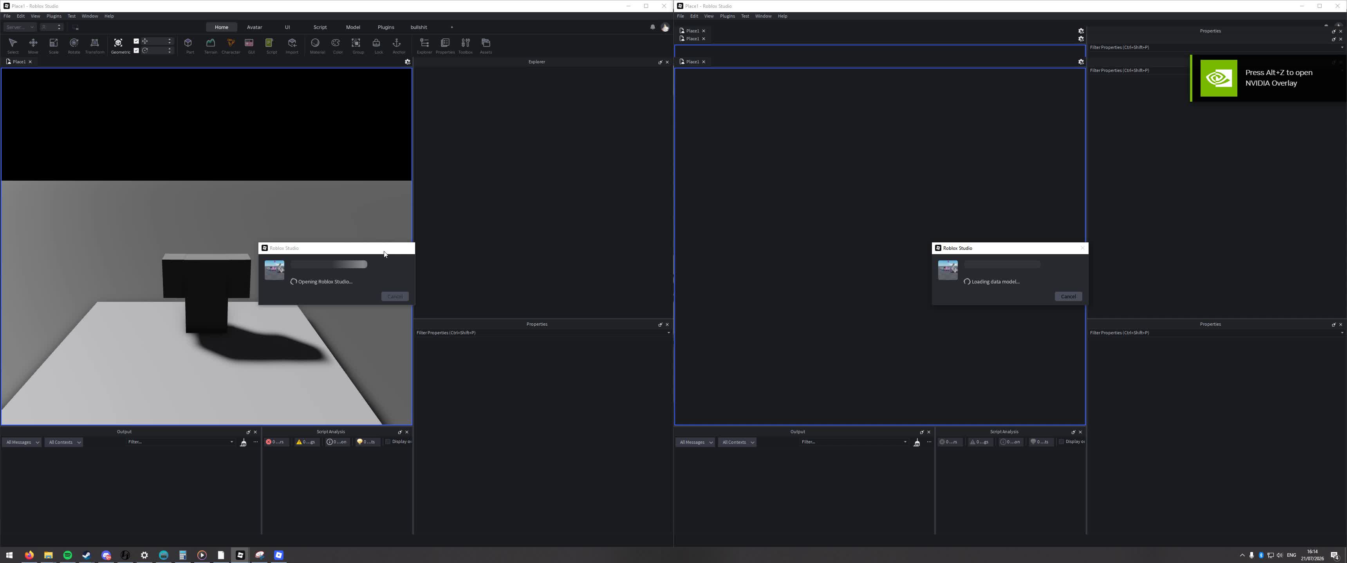Toggle the move snapping checkbox
Screen dimensions: 1347x563
pyautogui.click(x=136, y=41)
